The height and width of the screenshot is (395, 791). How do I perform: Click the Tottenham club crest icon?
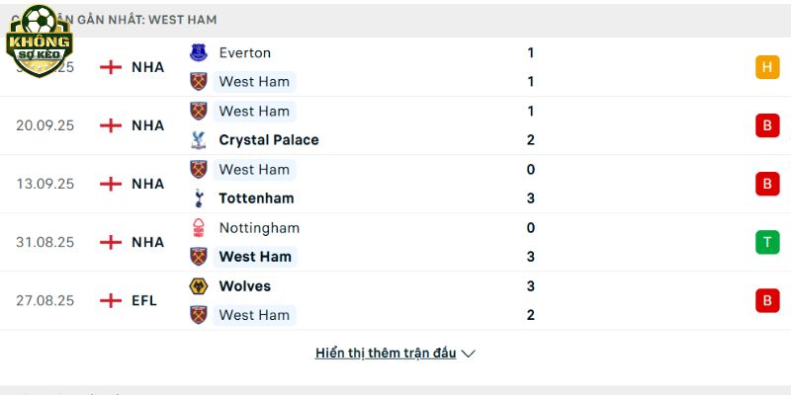tap(199, 198)
